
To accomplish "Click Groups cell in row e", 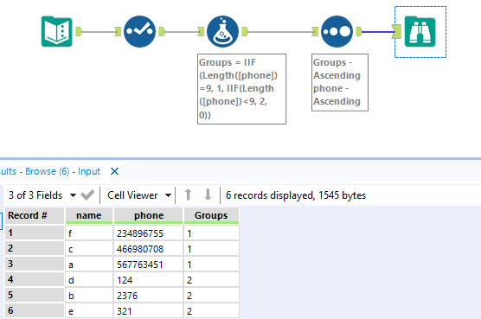I will point(211,311).
